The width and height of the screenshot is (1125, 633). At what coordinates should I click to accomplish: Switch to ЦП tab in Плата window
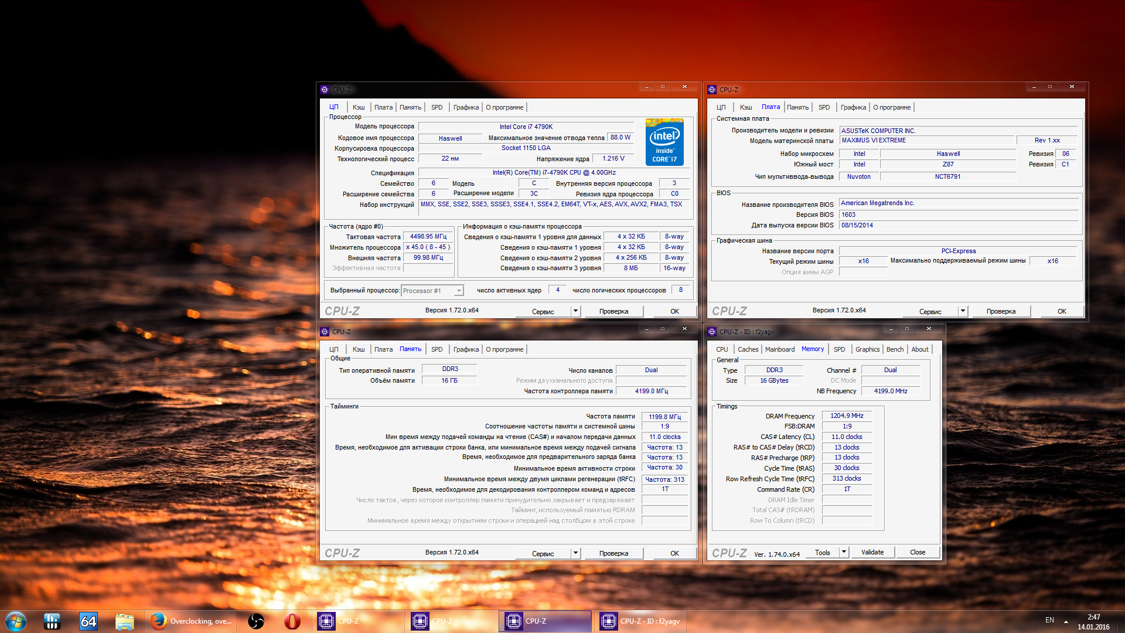click(721, 107)
